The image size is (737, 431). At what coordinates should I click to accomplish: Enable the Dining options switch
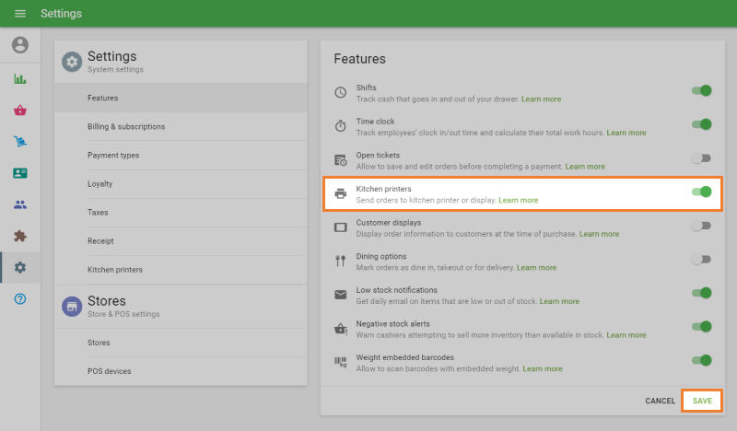pos(702,260)
